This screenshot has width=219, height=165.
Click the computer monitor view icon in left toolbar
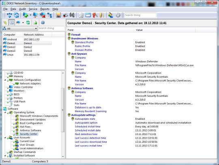coord(18,23)
